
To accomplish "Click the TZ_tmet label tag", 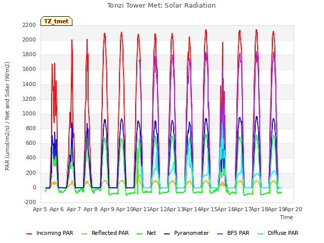I will coord(56,21).
